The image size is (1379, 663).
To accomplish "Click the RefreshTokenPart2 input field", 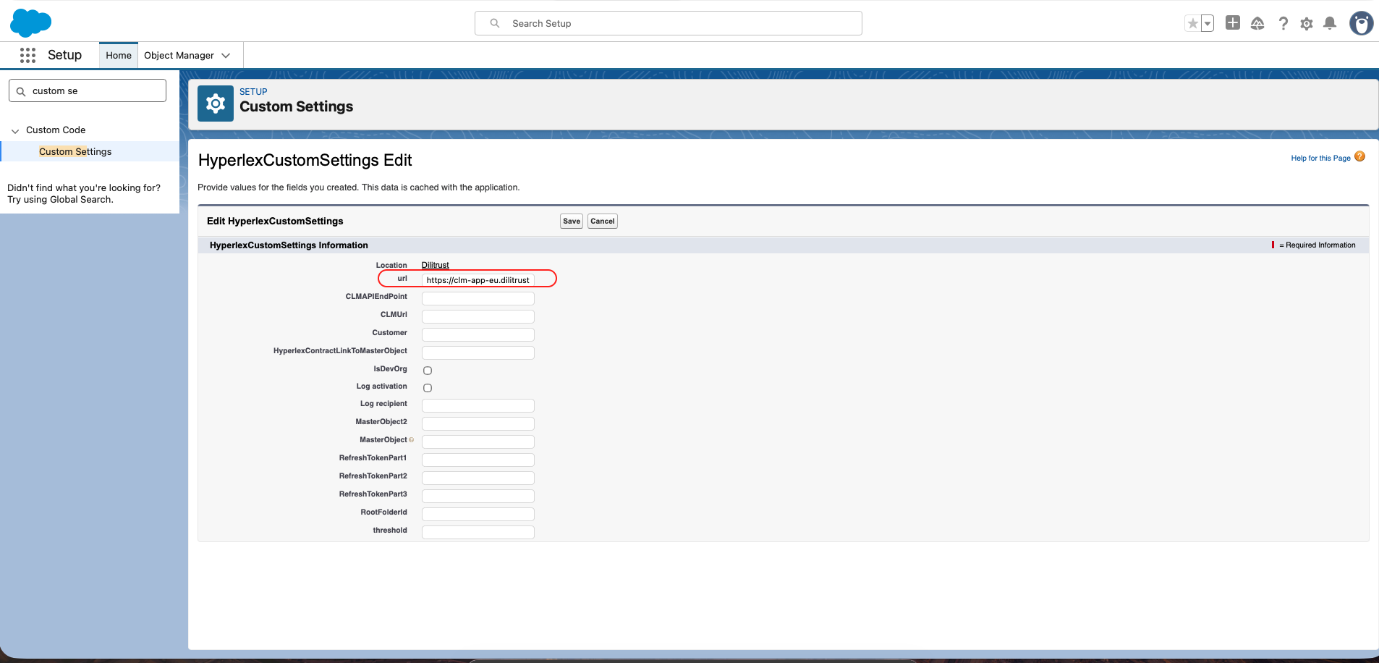I will [478, 478].
